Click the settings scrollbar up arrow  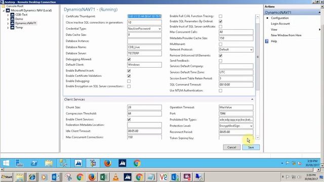[258, 17]
